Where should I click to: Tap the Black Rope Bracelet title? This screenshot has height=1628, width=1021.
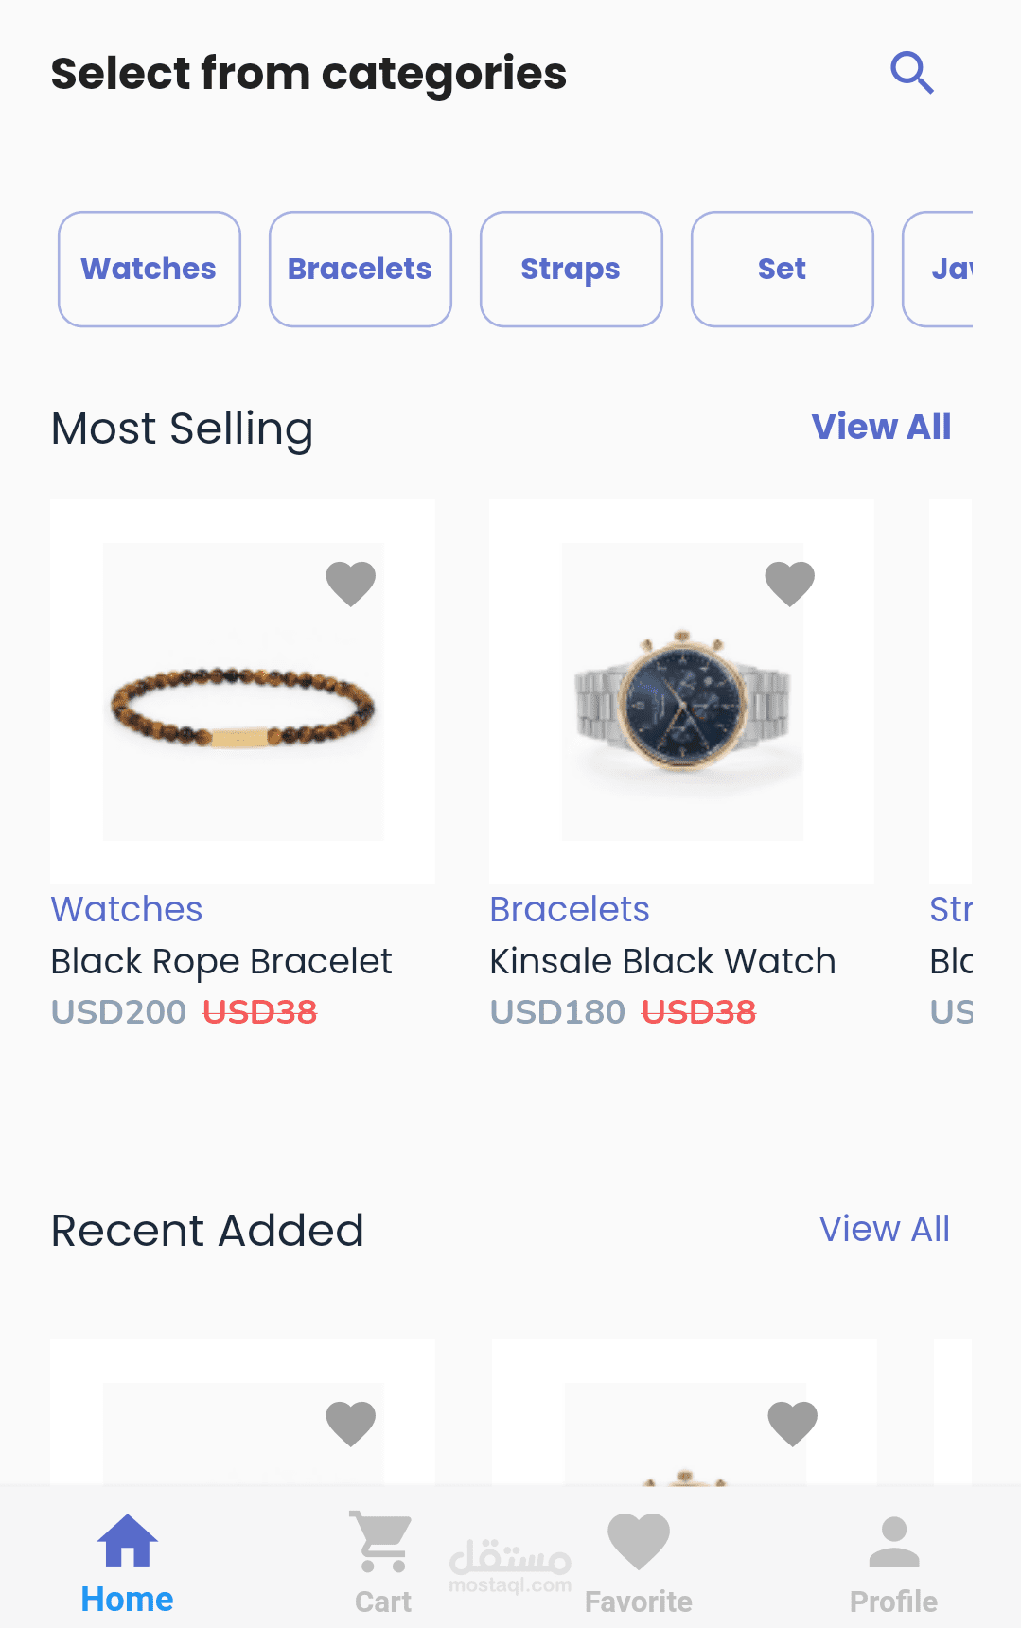pos(221,961)
